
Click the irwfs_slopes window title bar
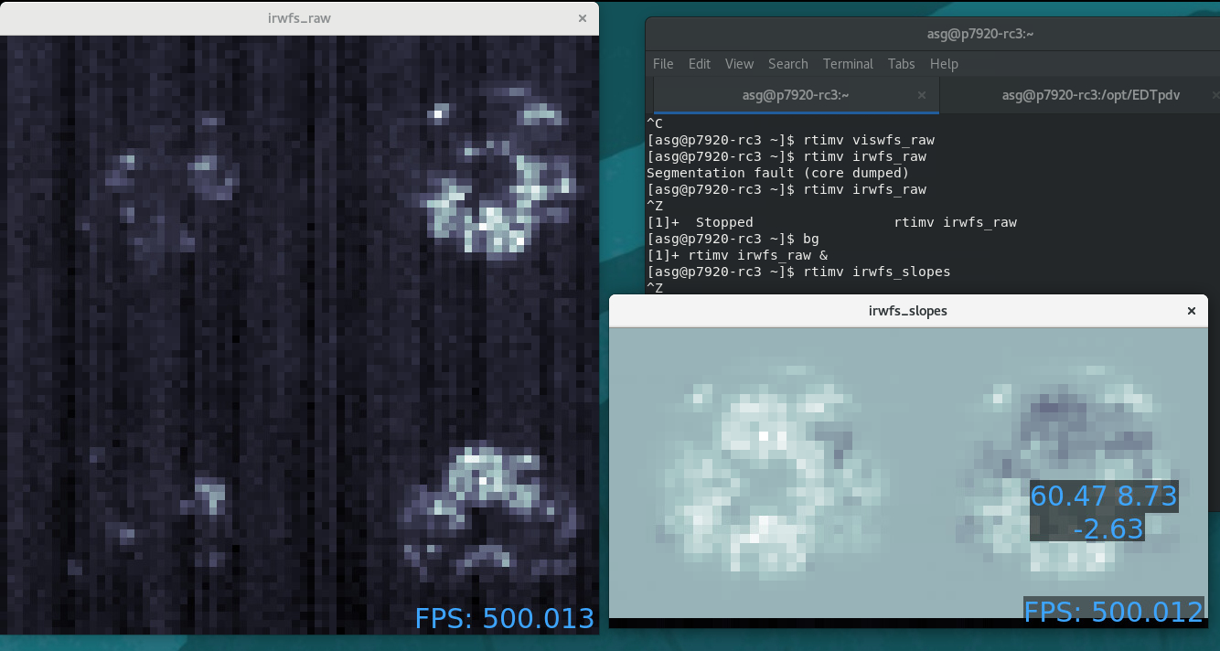pyautogui.click(x=907, y=311)
